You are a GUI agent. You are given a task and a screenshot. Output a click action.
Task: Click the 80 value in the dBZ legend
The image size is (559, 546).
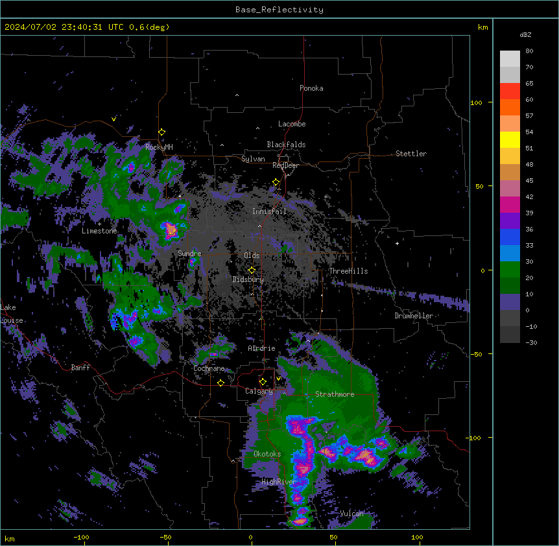529,51
